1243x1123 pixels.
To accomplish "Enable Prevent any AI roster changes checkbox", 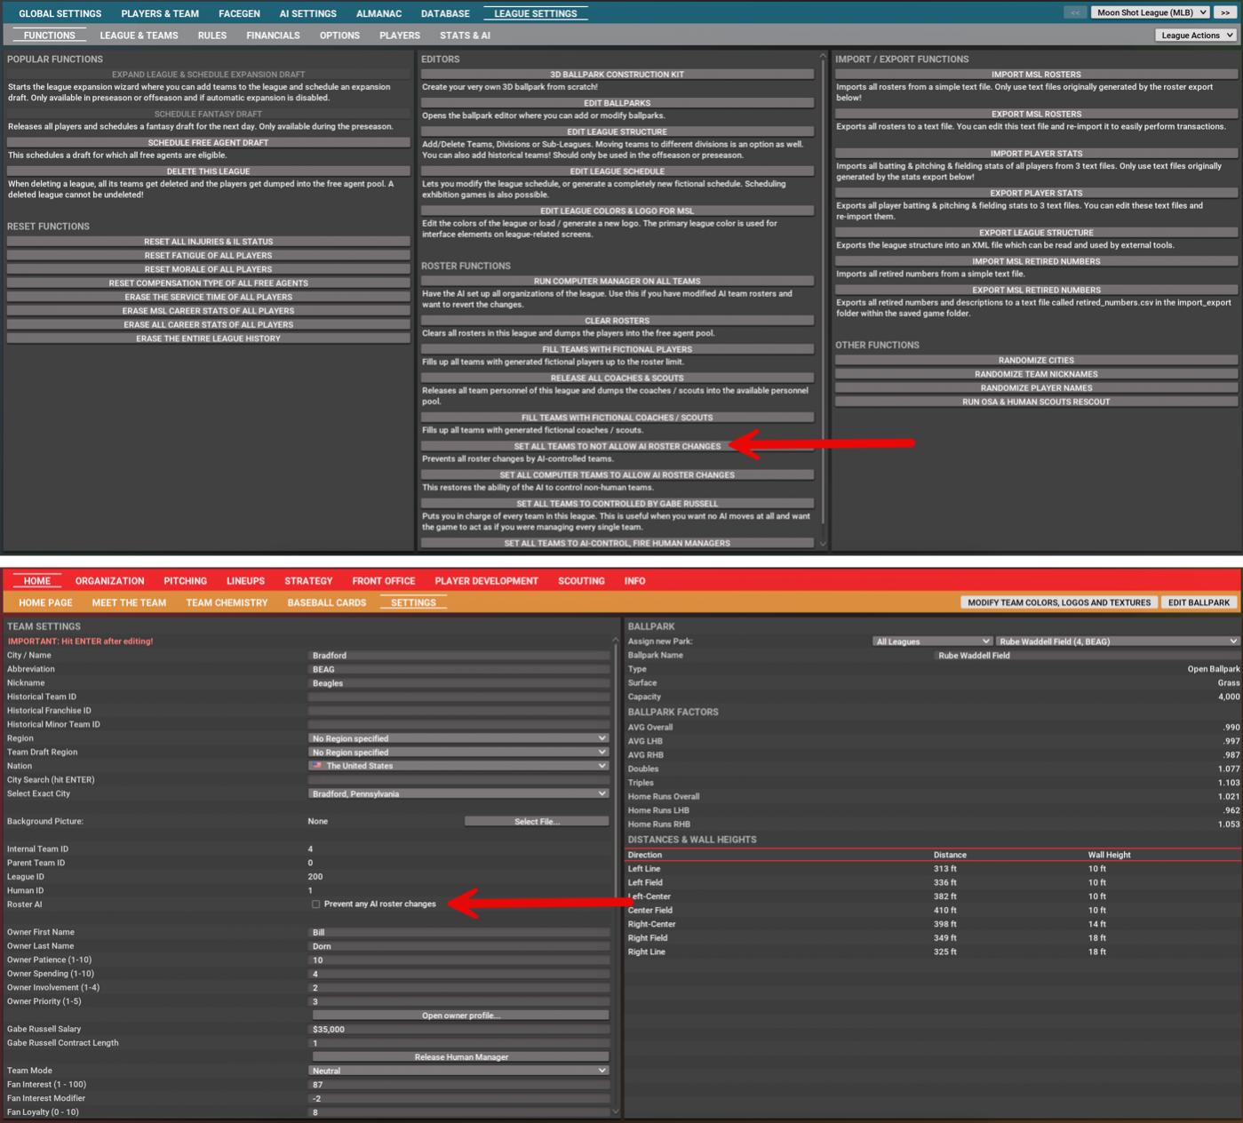I will [315, 904].
